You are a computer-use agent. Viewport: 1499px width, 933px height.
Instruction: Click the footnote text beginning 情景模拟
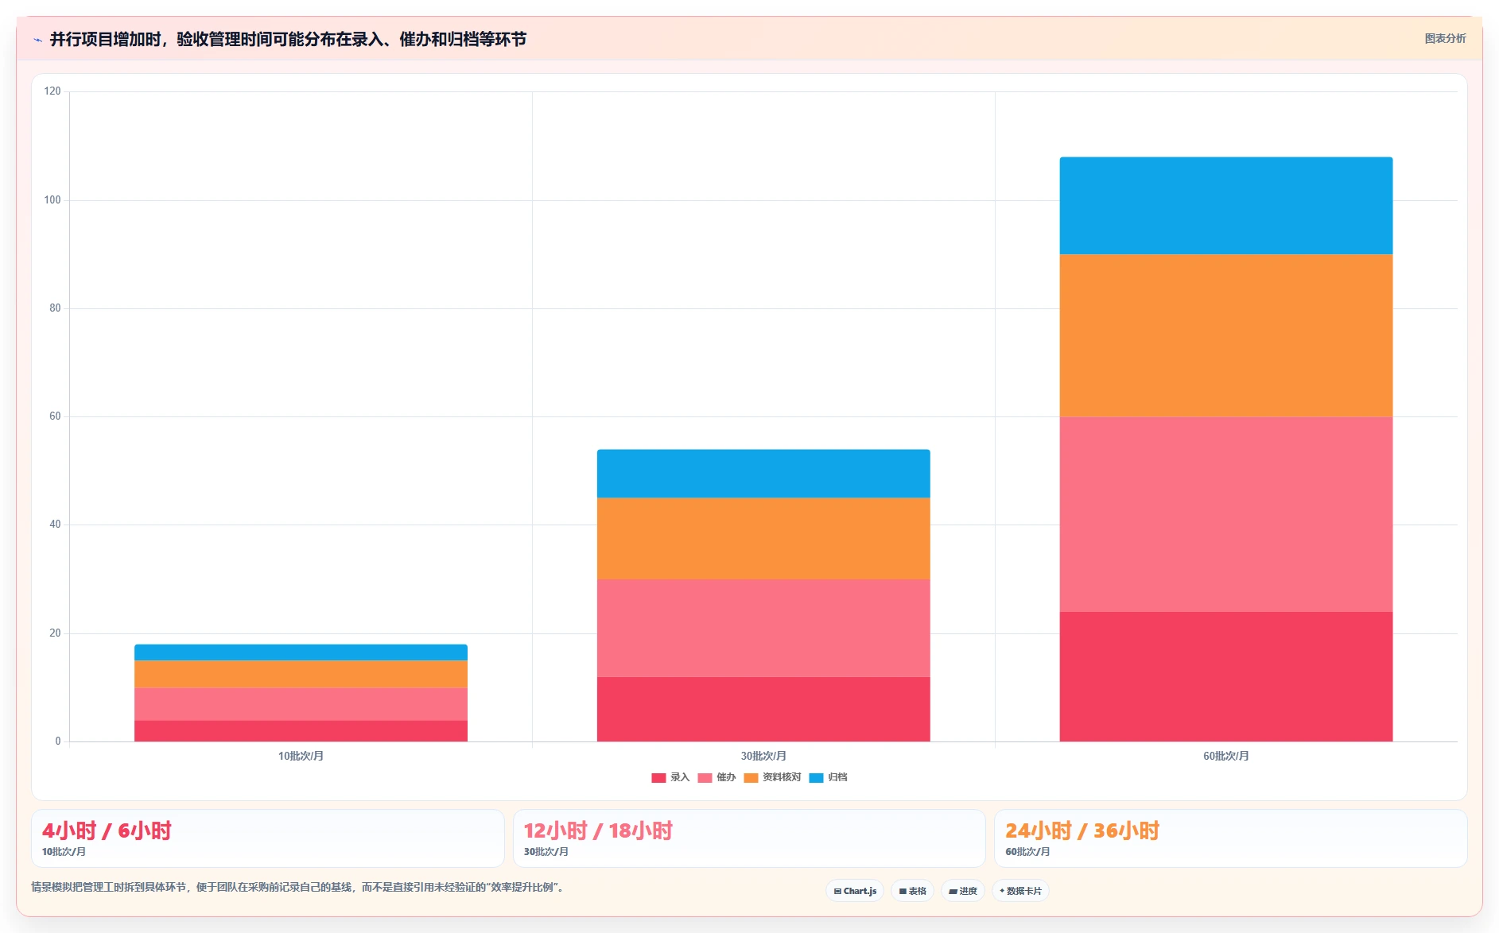tap(299, 887)
